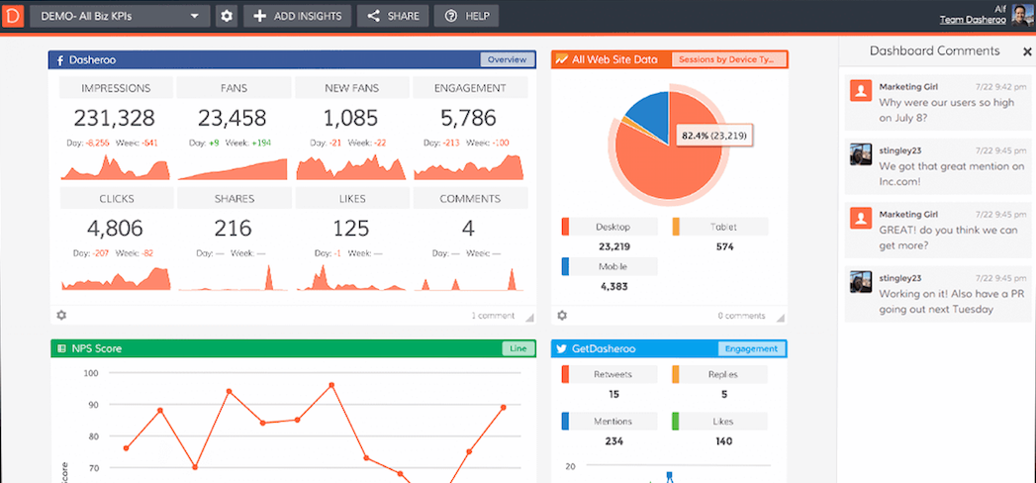Open the HELP button
The image size is (1036, 483).
click(466, 16)
